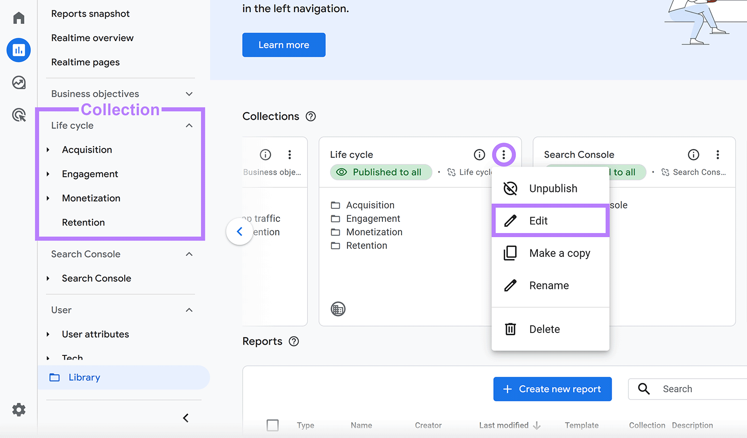Open the Reports icon in the left sidebar

18,50
